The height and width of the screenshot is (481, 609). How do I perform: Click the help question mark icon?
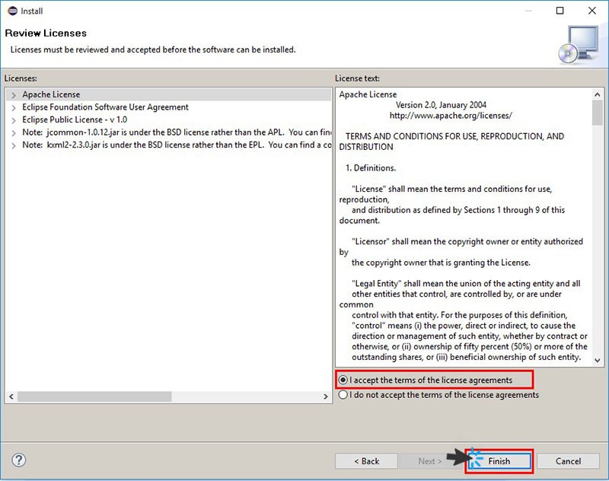pyautogui.click(x=19, y=460)
